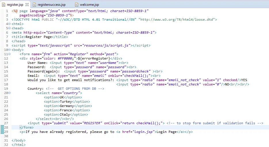Click the DOCTYPE declaration on line 3
Image resolution: width=269 pixels, height=147 pixels.
pos(114,20)
